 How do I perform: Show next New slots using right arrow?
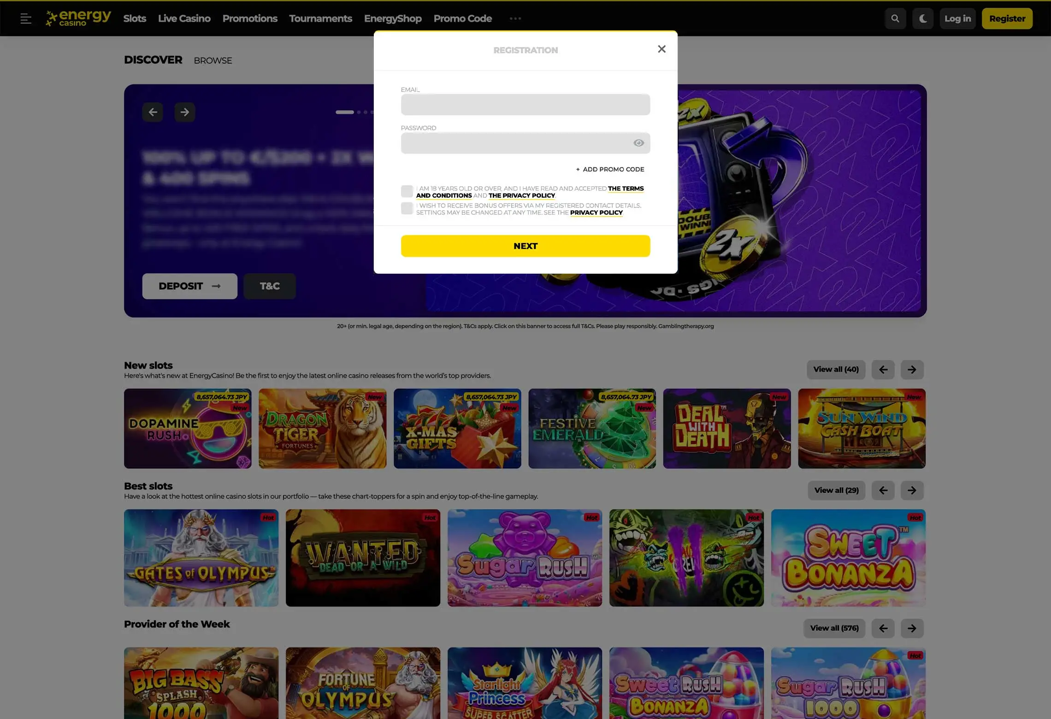912,370
